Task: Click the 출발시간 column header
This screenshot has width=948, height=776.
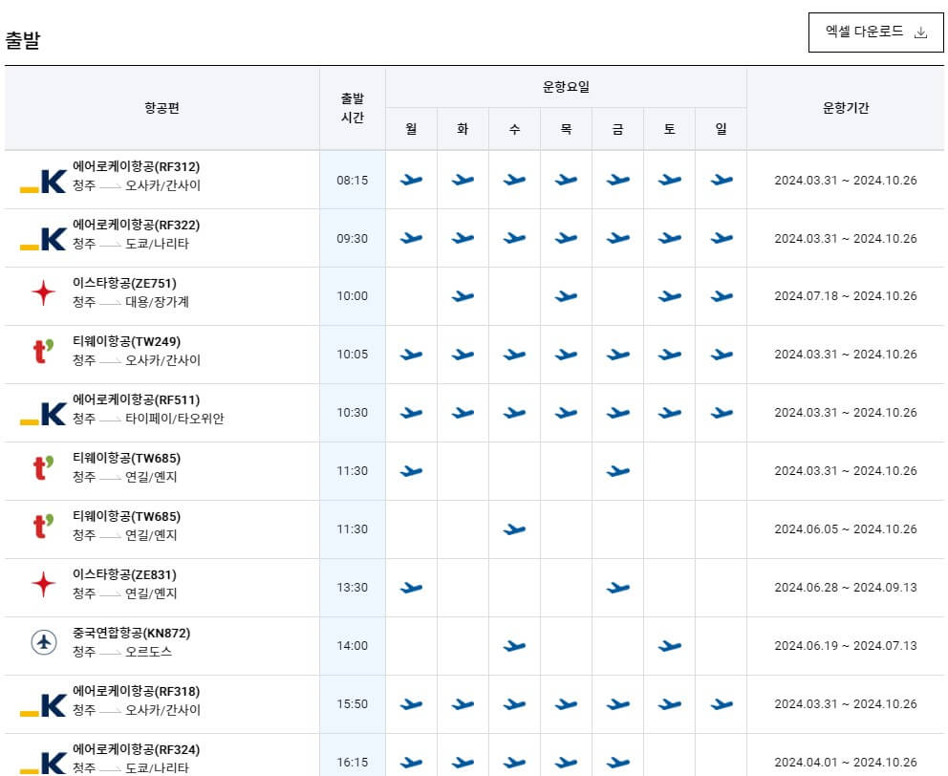Action: click(352, 107)
